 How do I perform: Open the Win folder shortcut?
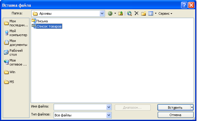[x=10, y=72]
